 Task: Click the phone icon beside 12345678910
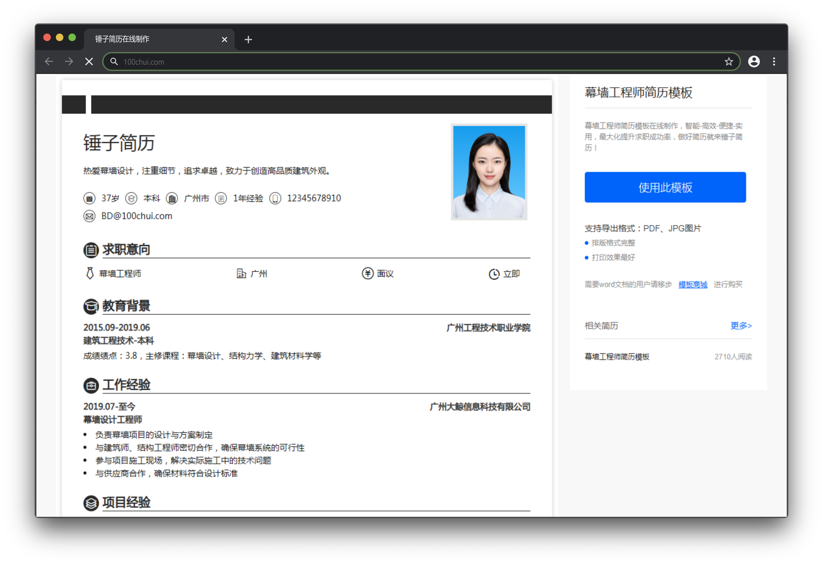pos(275,198)
